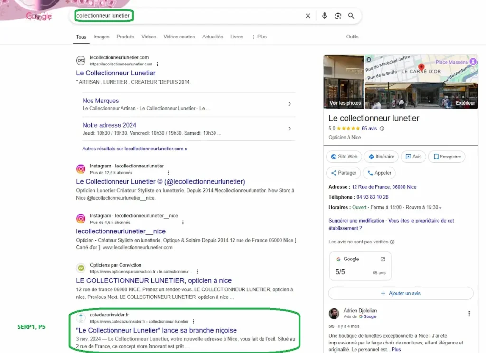Screen dimensions: 486x353
Task: Open Google Lens image search icon
Action: 338,16
